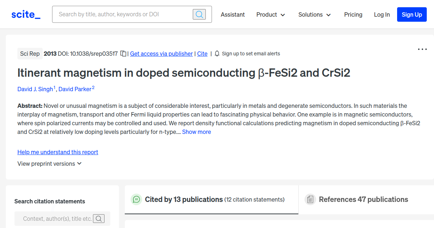The image size is (434, 228).
Task: Click the scite_ logo
Action: (25, 14)
